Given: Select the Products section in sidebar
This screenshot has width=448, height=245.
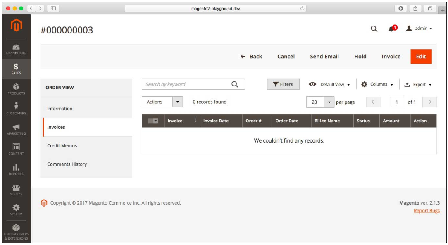Looking at the screenshot, I should click(17, 88).
